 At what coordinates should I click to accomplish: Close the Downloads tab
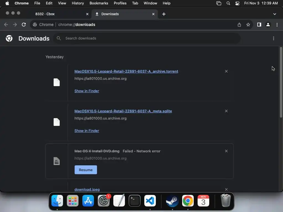point(153,14)
